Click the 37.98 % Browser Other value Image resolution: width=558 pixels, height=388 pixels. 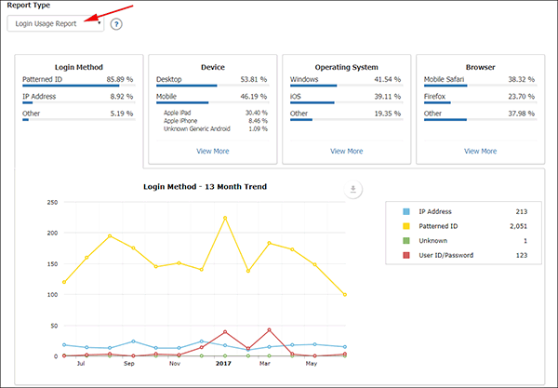[521, 114]
